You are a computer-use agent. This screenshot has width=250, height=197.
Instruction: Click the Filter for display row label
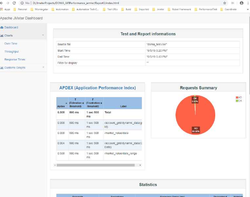click(67, 63)
